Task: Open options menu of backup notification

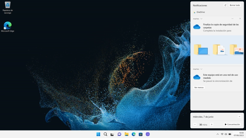Action: pyautogui.click(x=232, y=19)
